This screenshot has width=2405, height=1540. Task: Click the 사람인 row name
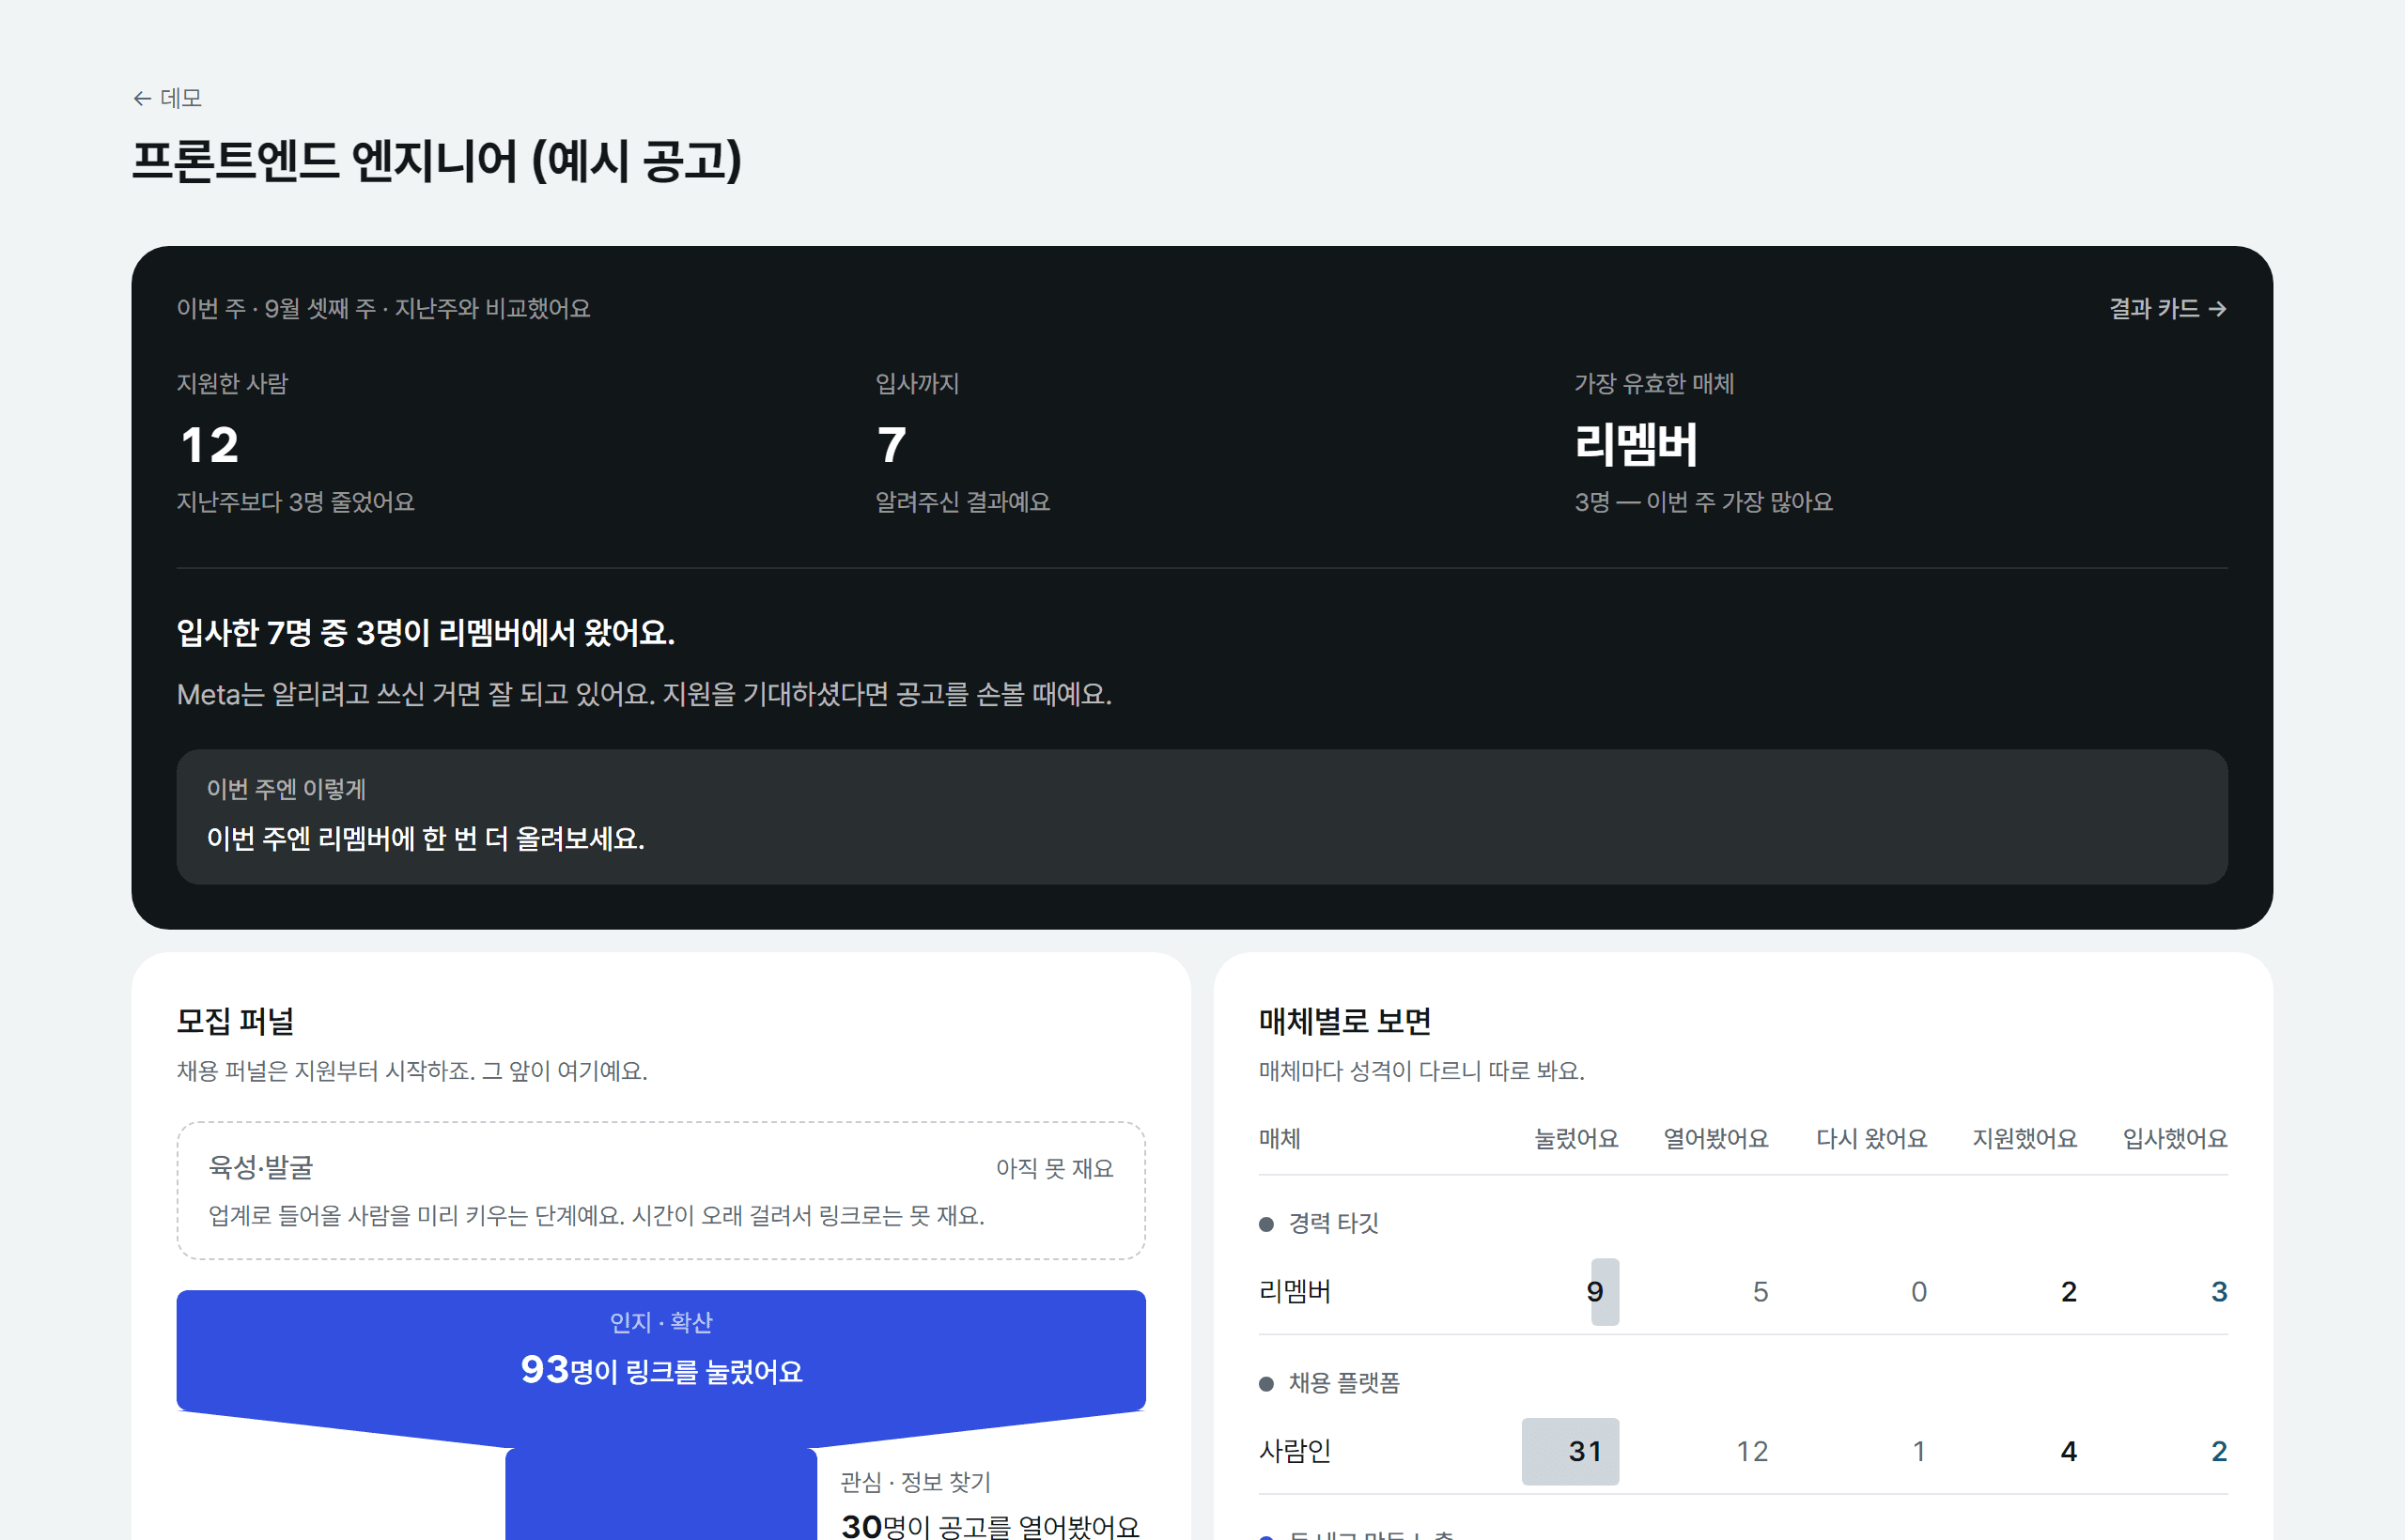[1295, 1451]
